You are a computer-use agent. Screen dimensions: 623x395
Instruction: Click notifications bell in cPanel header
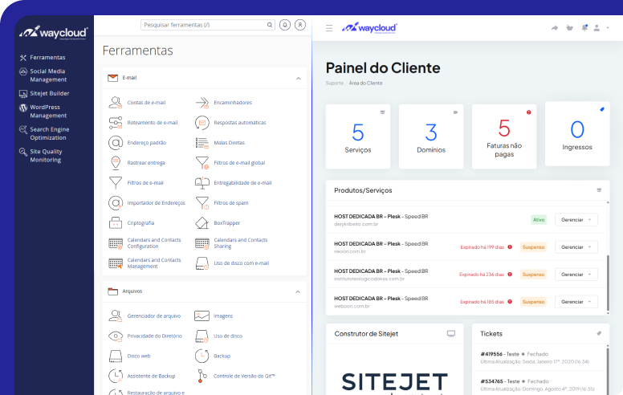click(x=285, y=25)
